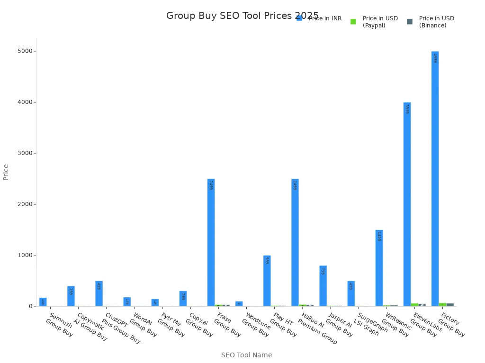Click the blue Price in INR legend swatch

point(299,18)
